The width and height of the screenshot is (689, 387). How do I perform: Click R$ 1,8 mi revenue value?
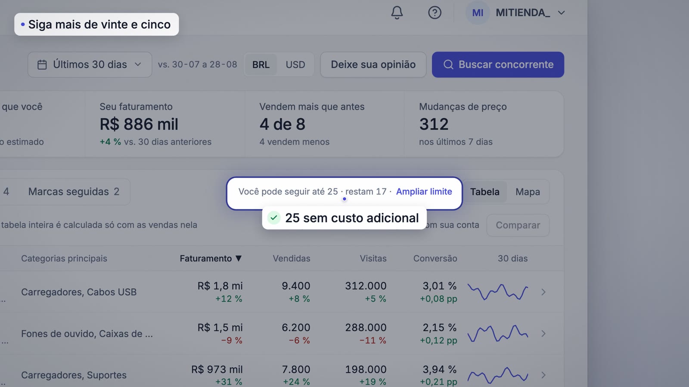pyautogui.click(x=220, y=286)
